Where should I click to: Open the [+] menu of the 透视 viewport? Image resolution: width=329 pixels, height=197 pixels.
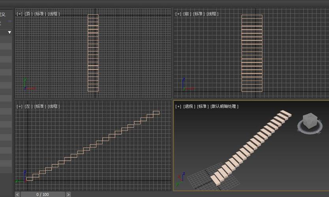[x=178, y=106]
